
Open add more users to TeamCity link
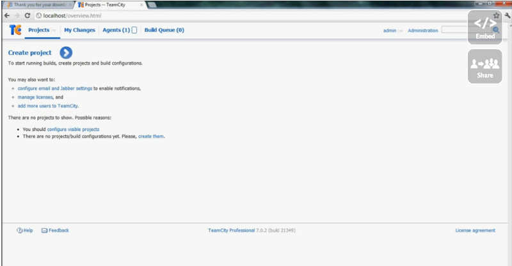pos(47,106)
